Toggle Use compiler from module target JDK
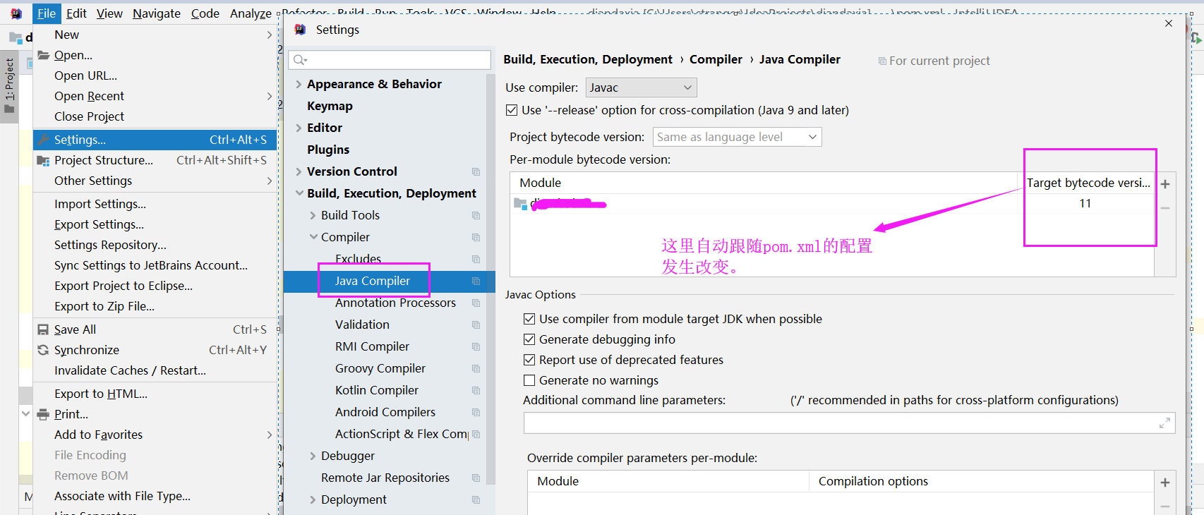The image size is (1204, 515). pyautogui.click(x=529, y=319)
